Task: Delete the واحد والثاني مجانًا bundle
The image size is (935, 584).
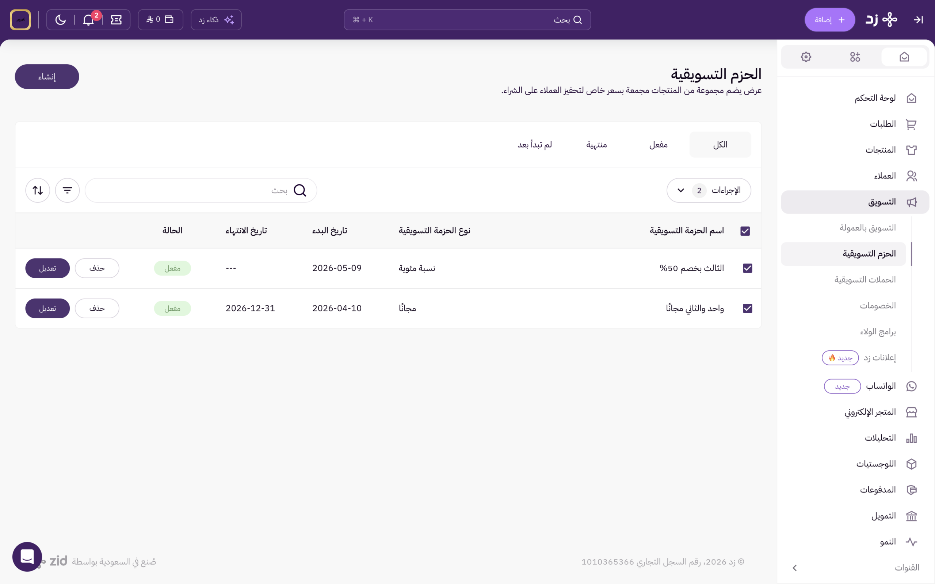Action: coord(97,308)
